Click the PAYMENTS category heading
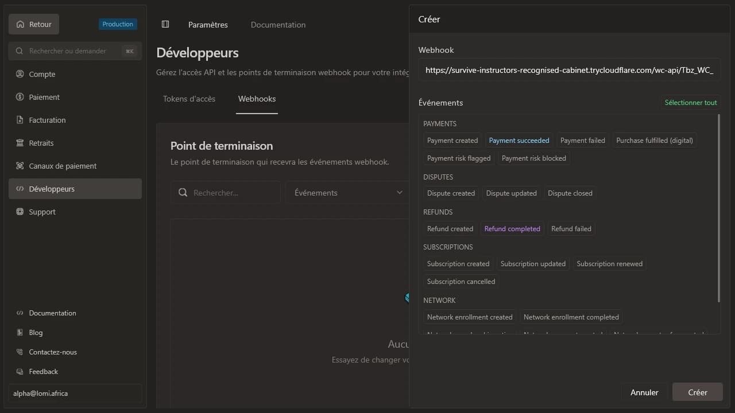This screenshot has height=413, width=735. pos(440,124)
